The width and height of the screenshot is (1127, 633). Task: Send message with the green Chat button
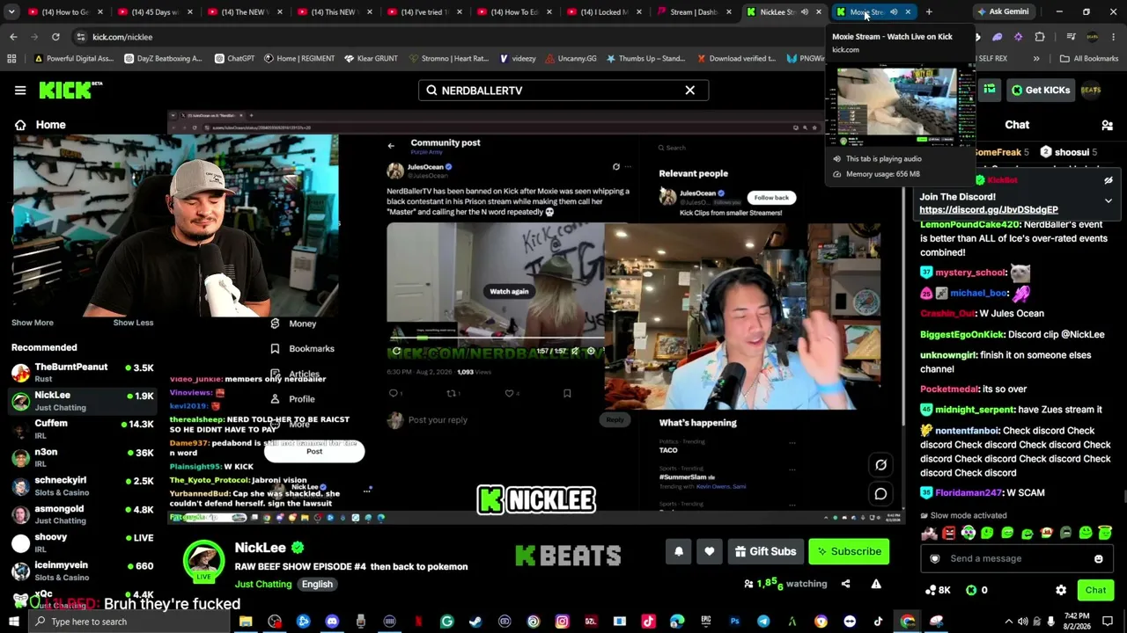click(1095, 590)
